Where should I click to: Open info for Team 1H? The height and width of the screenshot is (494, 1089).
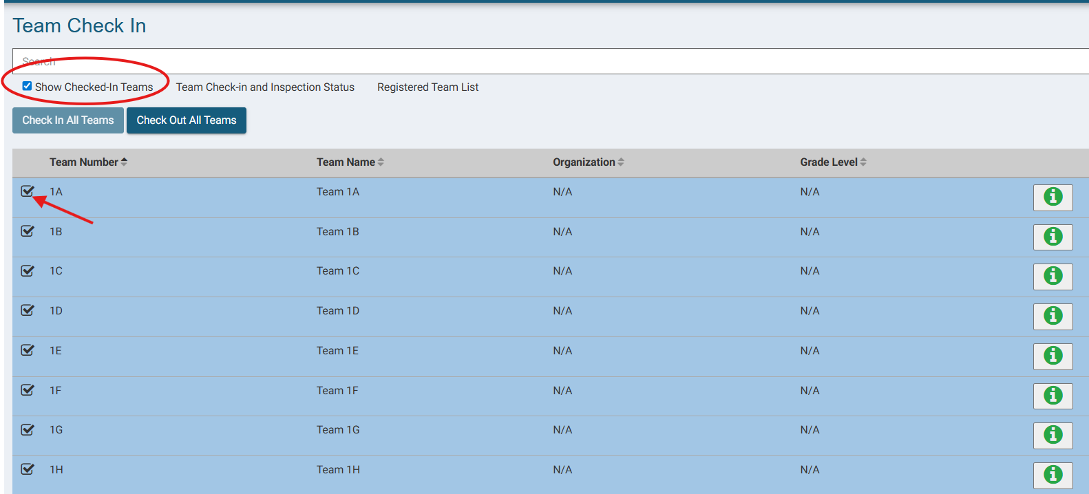(x=1053, y=475)
